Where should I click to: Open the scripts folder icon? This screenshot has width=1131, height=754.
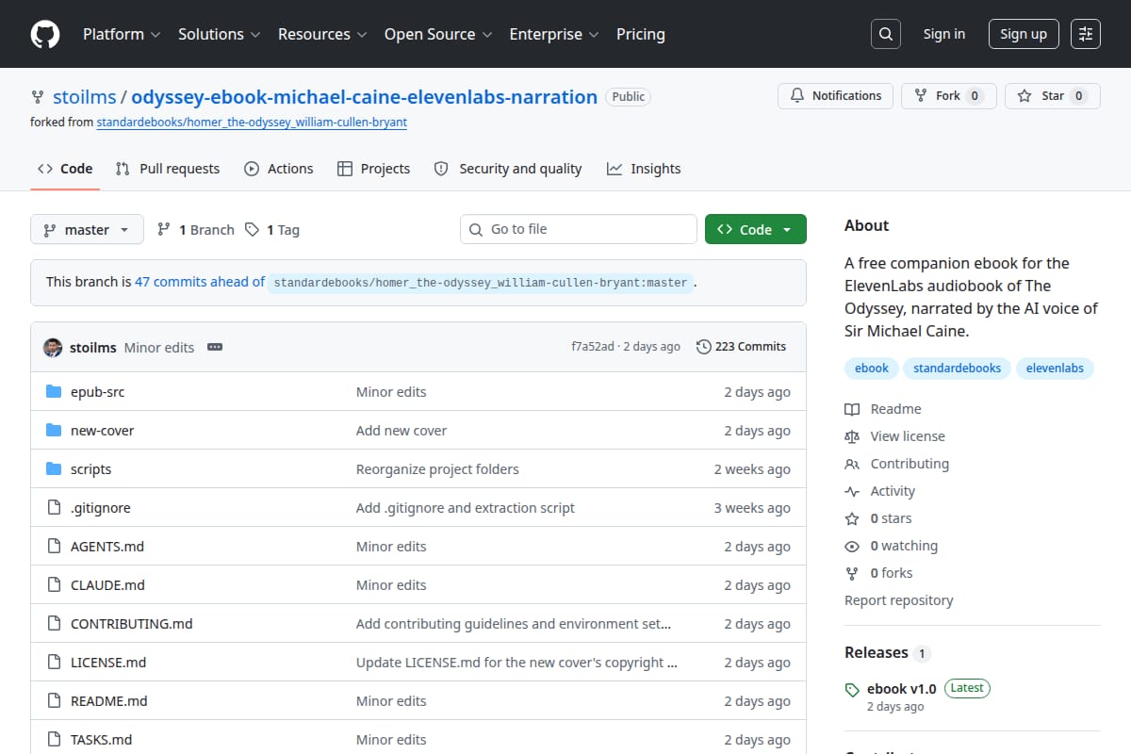coord(54,469)
